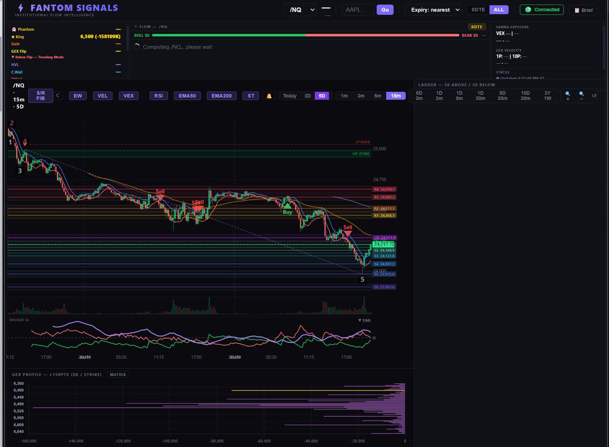
Task: Click the 'Below Flip — Trending Mode' text
Action: click(37, 57)
